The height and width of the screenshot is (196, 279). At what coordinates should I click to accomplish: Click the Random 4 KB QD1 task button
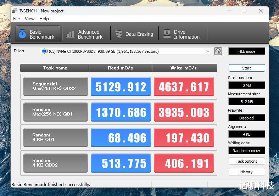click(56, 138)
